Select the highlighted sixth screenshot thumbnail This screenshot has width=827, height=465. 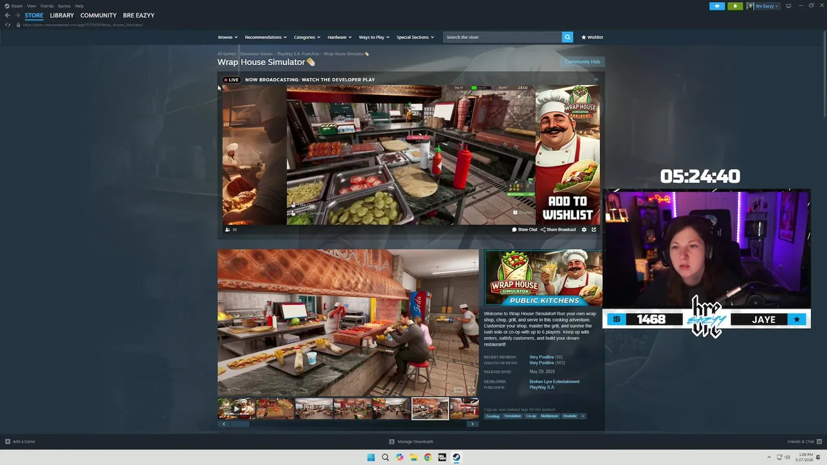(x=430, y=408)
